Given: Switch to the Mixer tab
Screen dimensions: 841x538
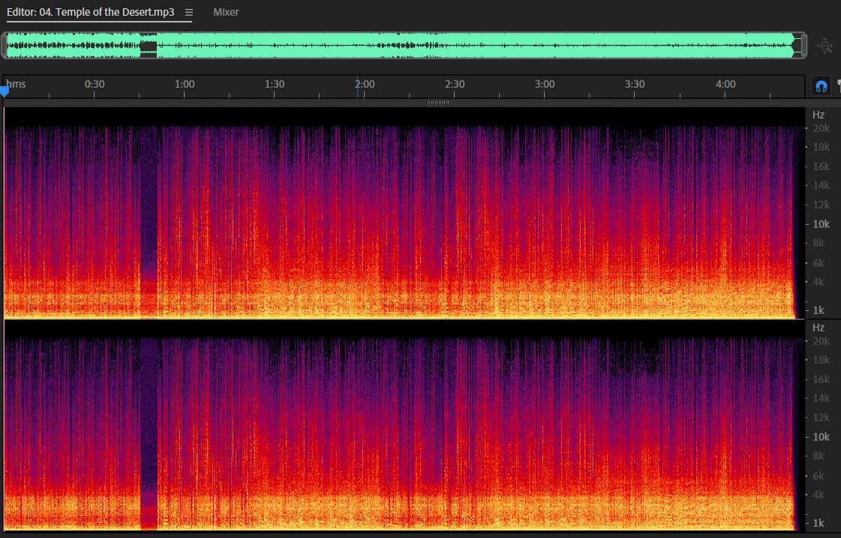Looking at the screenshot, I should [x=226, y=12].
